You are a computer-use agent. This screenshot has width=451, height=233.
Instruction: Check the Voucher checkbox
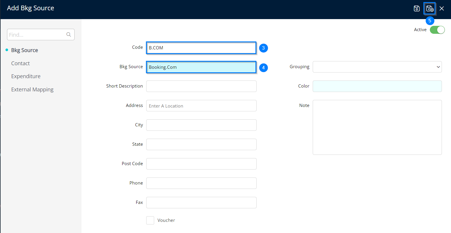pos(150,220)
